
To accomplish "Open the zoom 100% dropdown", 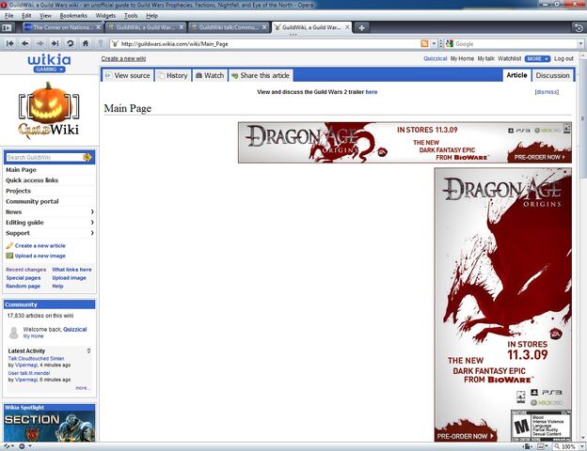I will coord(581,446).
